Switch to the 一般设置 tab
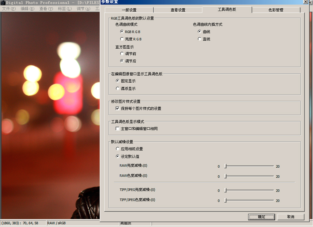Image resolution: width=313 pixels, height=227 pixels. (129, 10)
